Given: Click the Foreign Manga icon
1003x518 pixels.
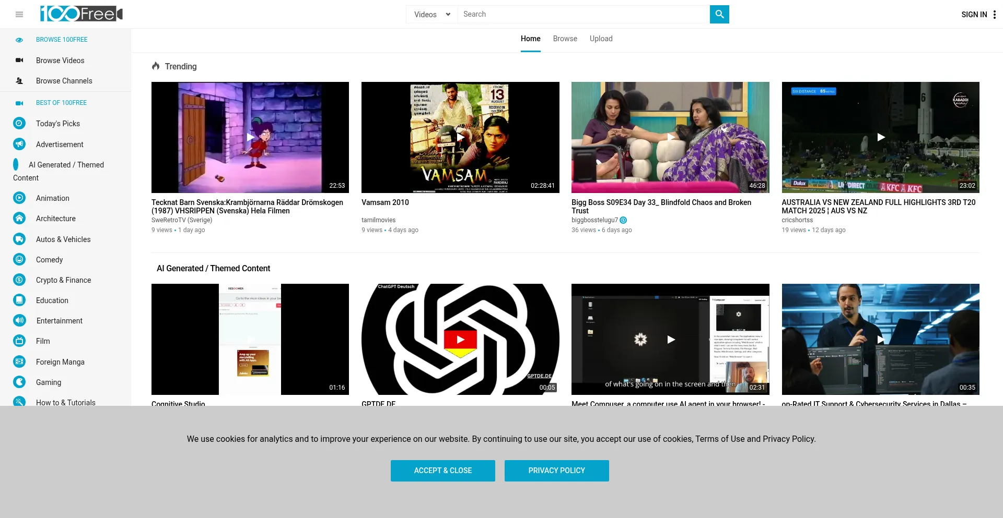Looking at the screenshot, I should tap(19, 362).
